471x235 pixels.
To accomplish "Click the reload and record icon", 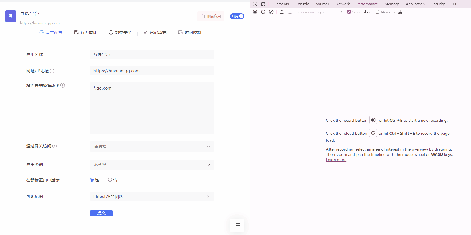I will click(x=263, y=12).
